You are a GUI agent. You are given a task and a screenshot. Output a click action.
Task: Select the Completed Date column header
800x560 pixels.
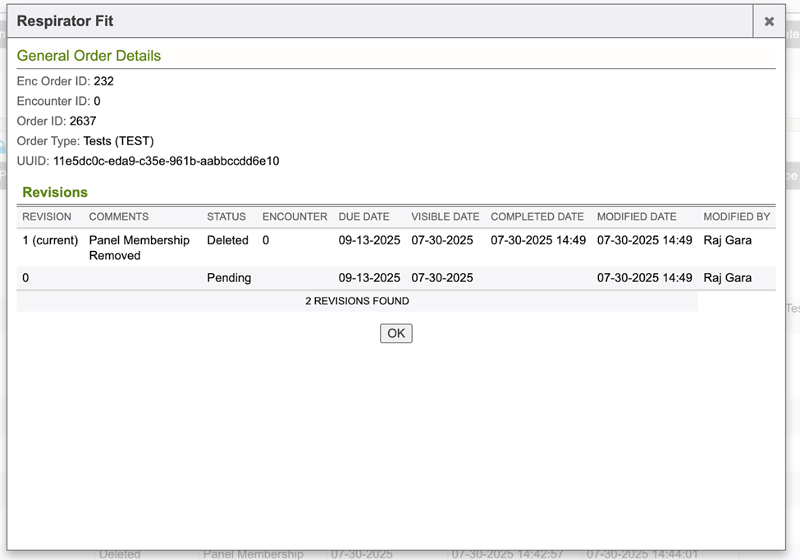[x=537, y=216]
